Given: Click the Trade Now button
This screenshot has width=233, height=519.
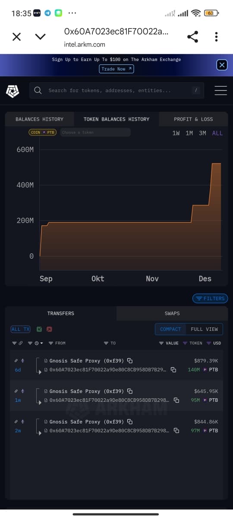Looking at the screenshot, I should [x=116, y=69].
